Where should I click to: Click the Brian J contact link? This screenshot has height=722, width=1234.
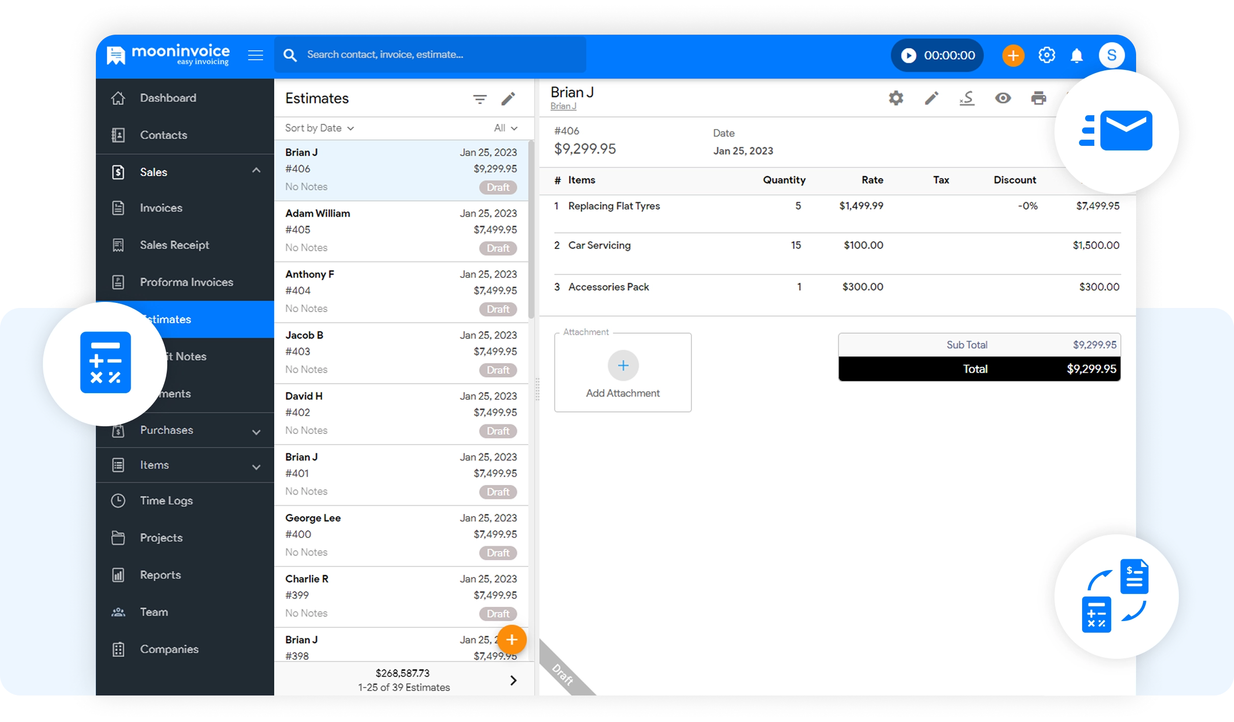tap(563, 106)
